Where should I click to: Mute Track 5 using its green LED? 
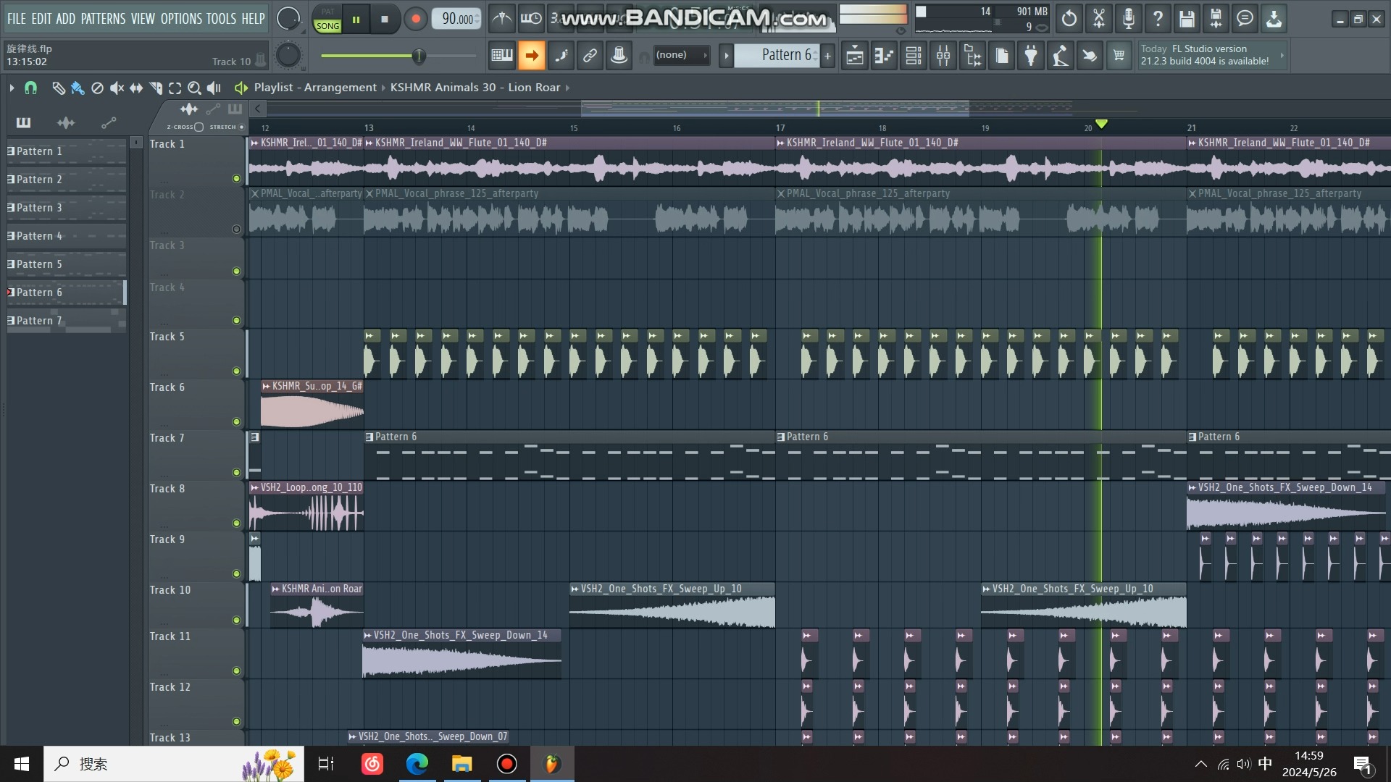pyautogui.click(x=236, y=371)
